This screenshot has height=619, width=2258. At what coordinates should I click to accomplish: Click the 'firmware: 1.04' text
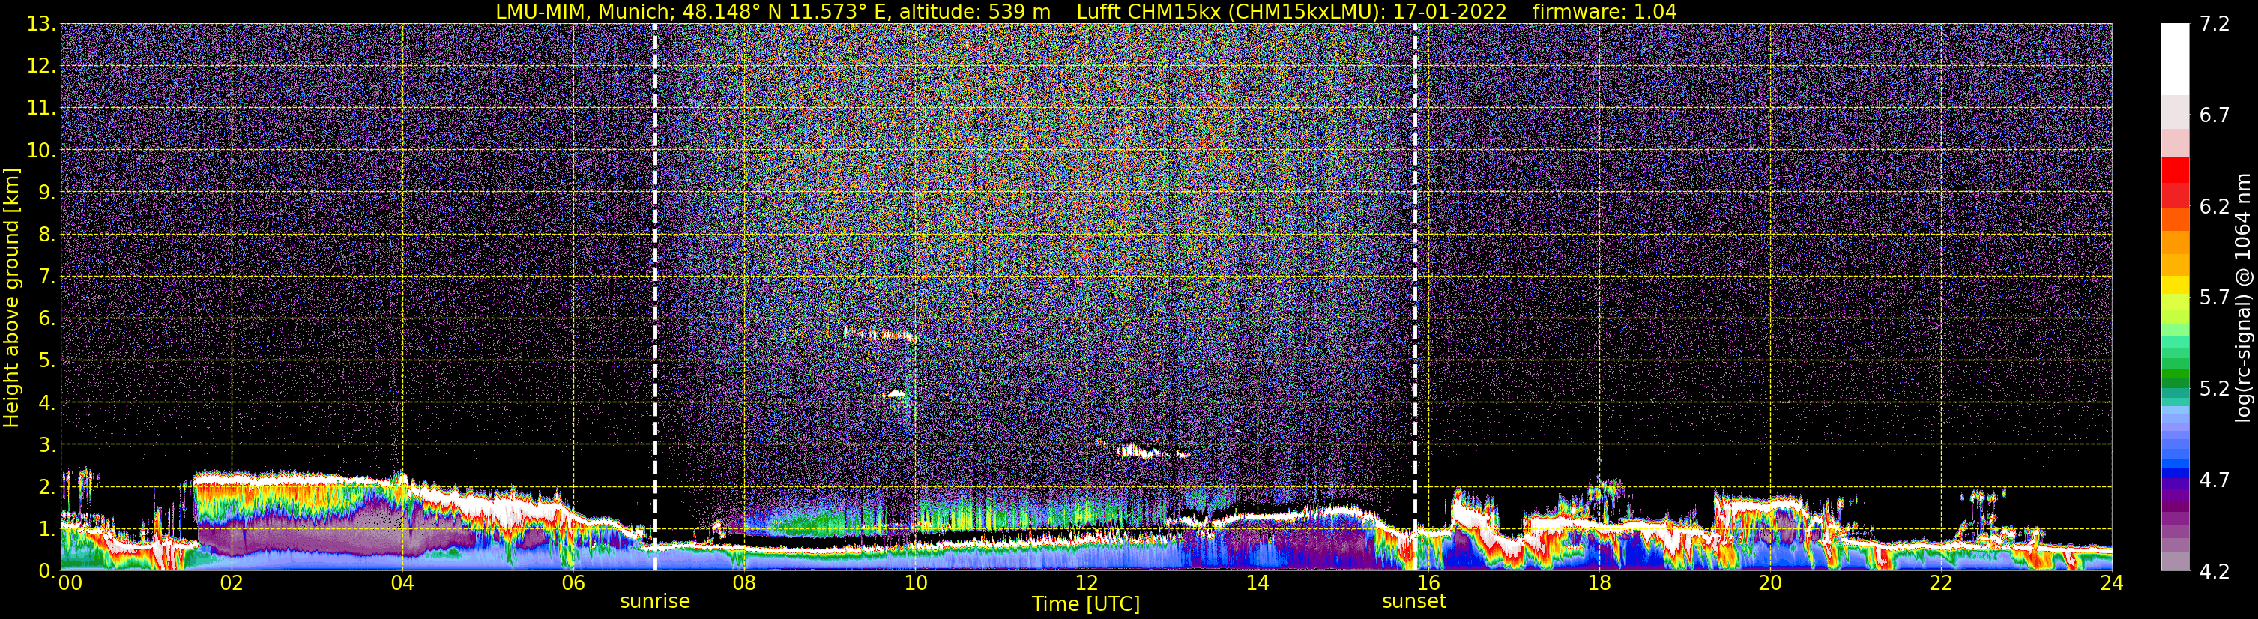(x=1604, y=12)
